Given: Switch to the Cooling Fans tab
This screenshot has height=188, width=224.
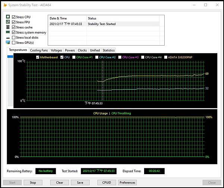Looking at the screenshot, I should pyautogui.click(x=39, y=50).
